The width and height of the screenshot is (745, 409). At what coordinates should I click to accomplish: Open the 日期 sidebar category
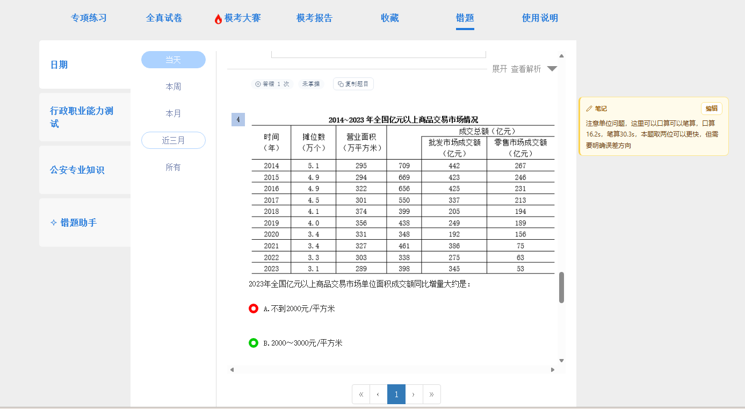[x=85, y=64]
